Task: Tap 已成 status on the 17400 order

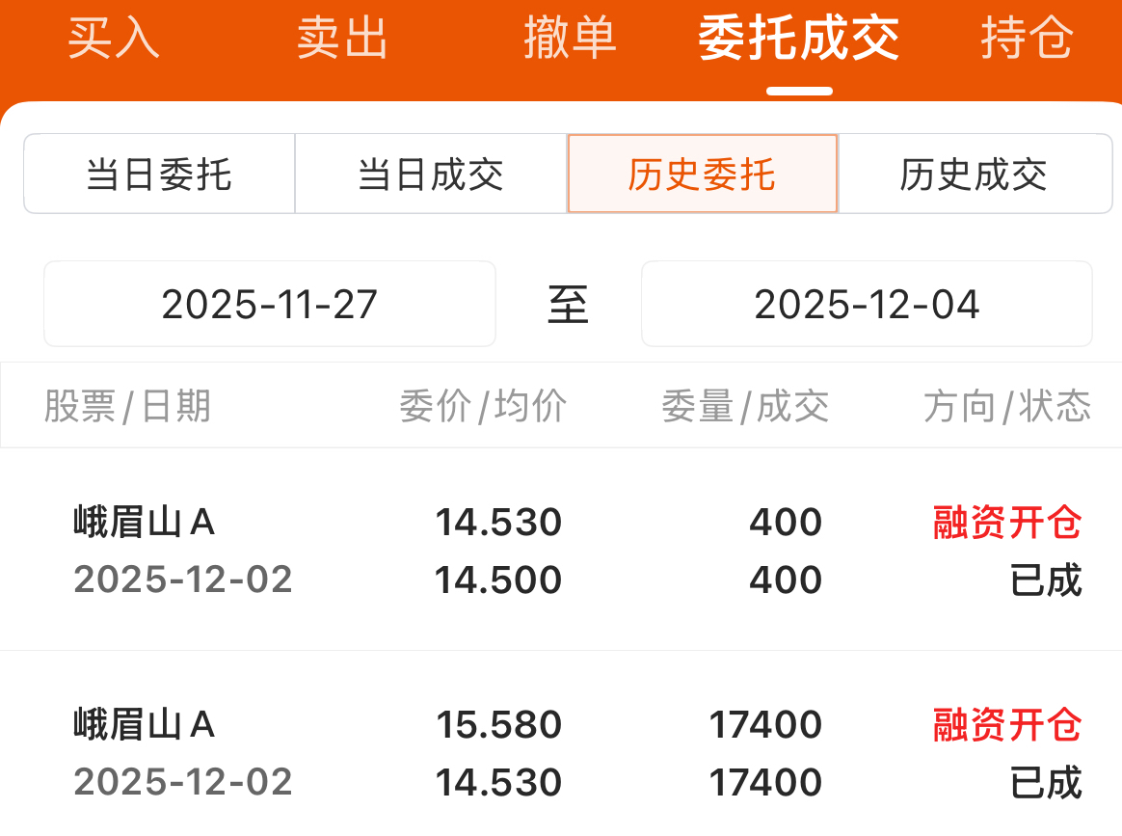Action: click(1046, 783)
